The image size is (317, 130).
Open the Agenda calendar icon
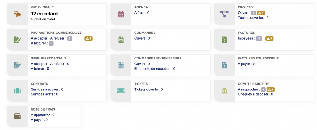point(121,14)
